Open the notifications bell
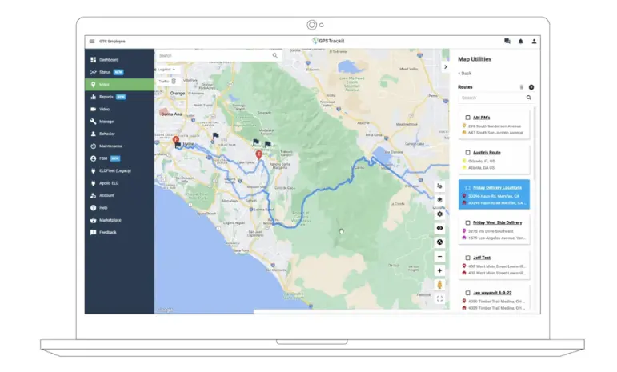Image resolution: width=617 pixels, height=372 pixels. (521, 42)
